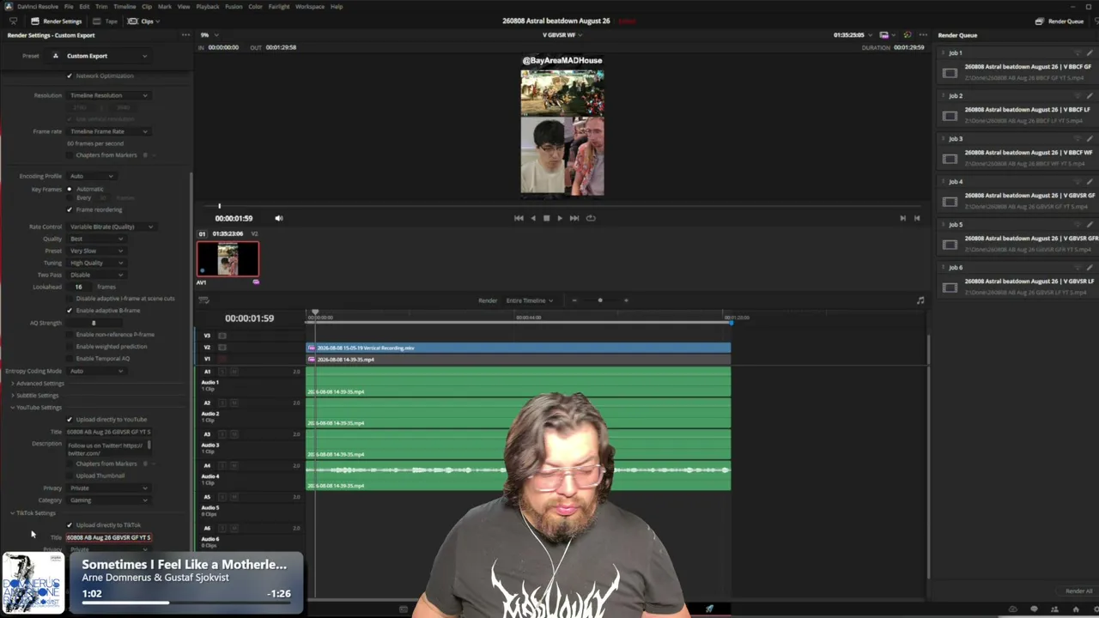Screen dimensions: 1099x618
Task: Uncheck Upload directly to YouTube
Action: (x=70, y=420)
